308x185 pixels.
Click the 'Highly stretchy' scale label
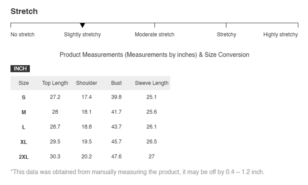click(x=280, y=34)
